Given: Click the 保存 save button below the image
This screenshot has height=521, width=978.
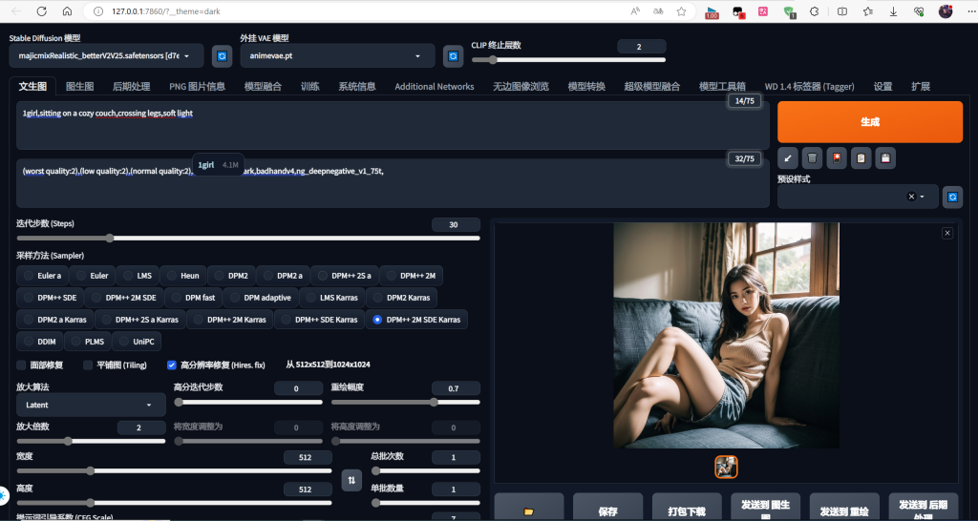Looking at the screenshot, I should click(x=607, y=511).
